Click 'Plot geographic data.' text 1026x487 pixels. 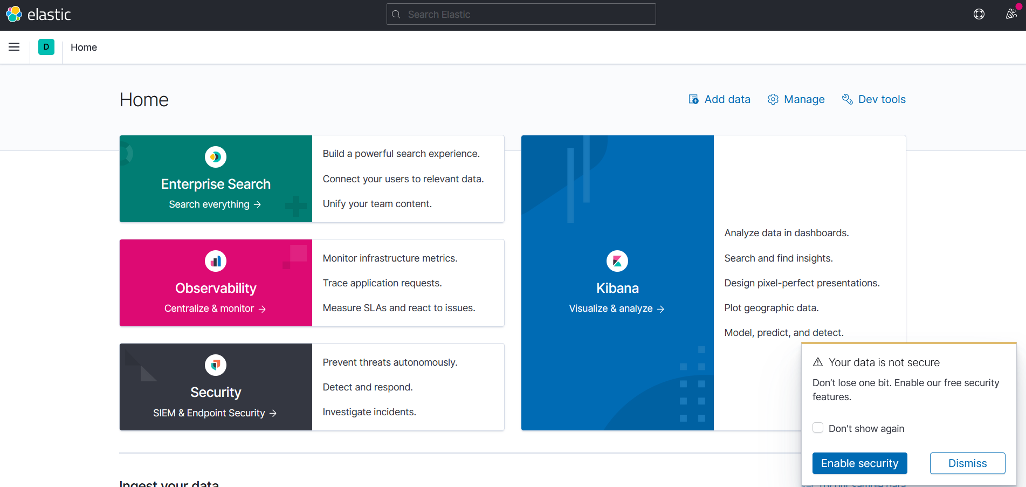pyautogui.click(x=772, y=308)
